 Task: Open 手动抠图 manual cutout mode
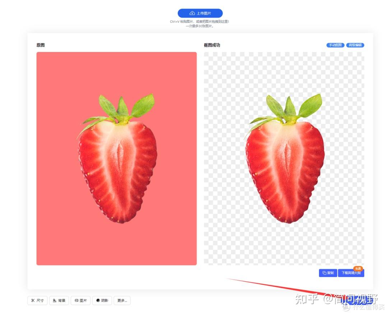[x=335, y=45]
